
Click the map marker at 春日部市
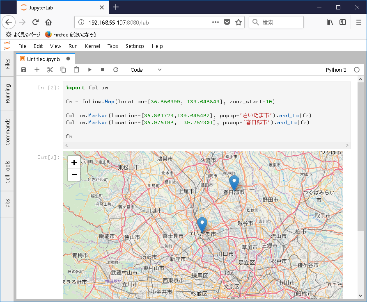[x=234, y=183]
